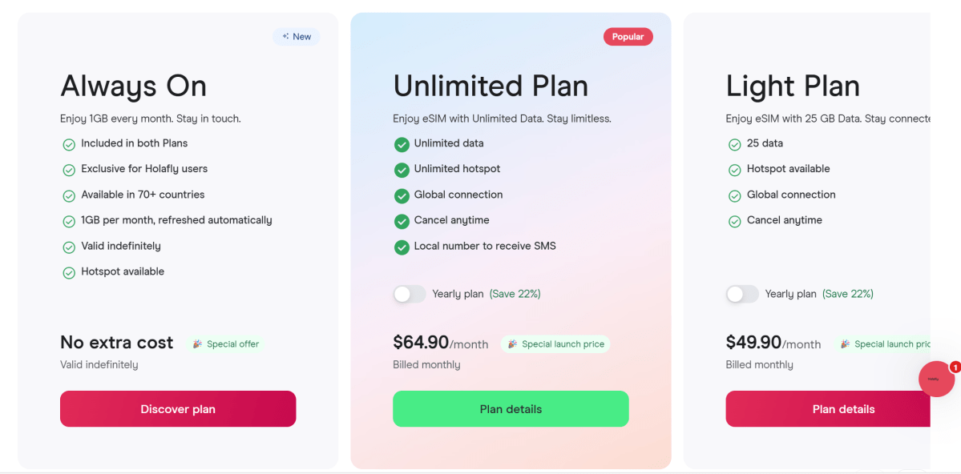Click the Popular badge on Unlimited Plan
Viewport: 961px width, 474px height.
click(628, 37)
